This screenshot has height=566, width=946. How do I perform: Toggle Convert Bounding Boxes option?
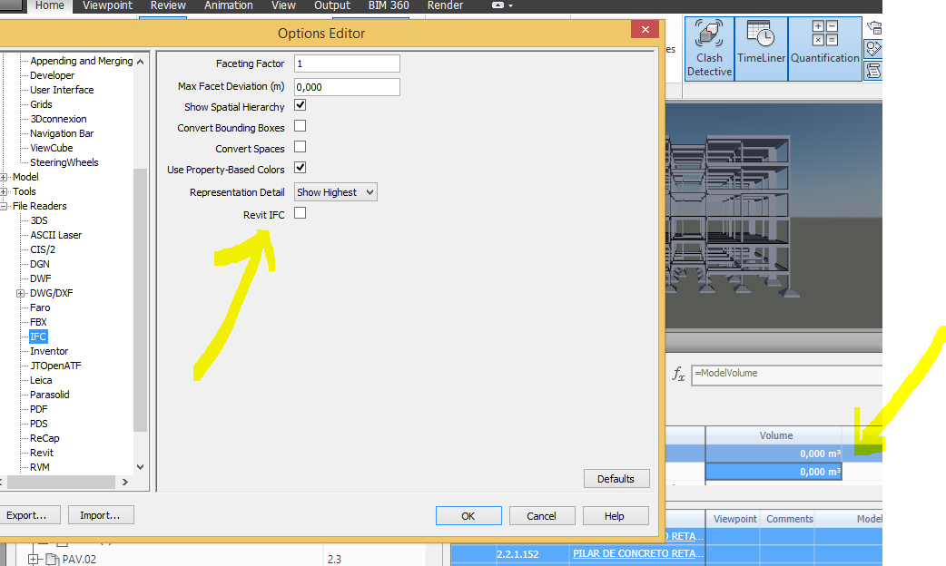tap(300, 126)
